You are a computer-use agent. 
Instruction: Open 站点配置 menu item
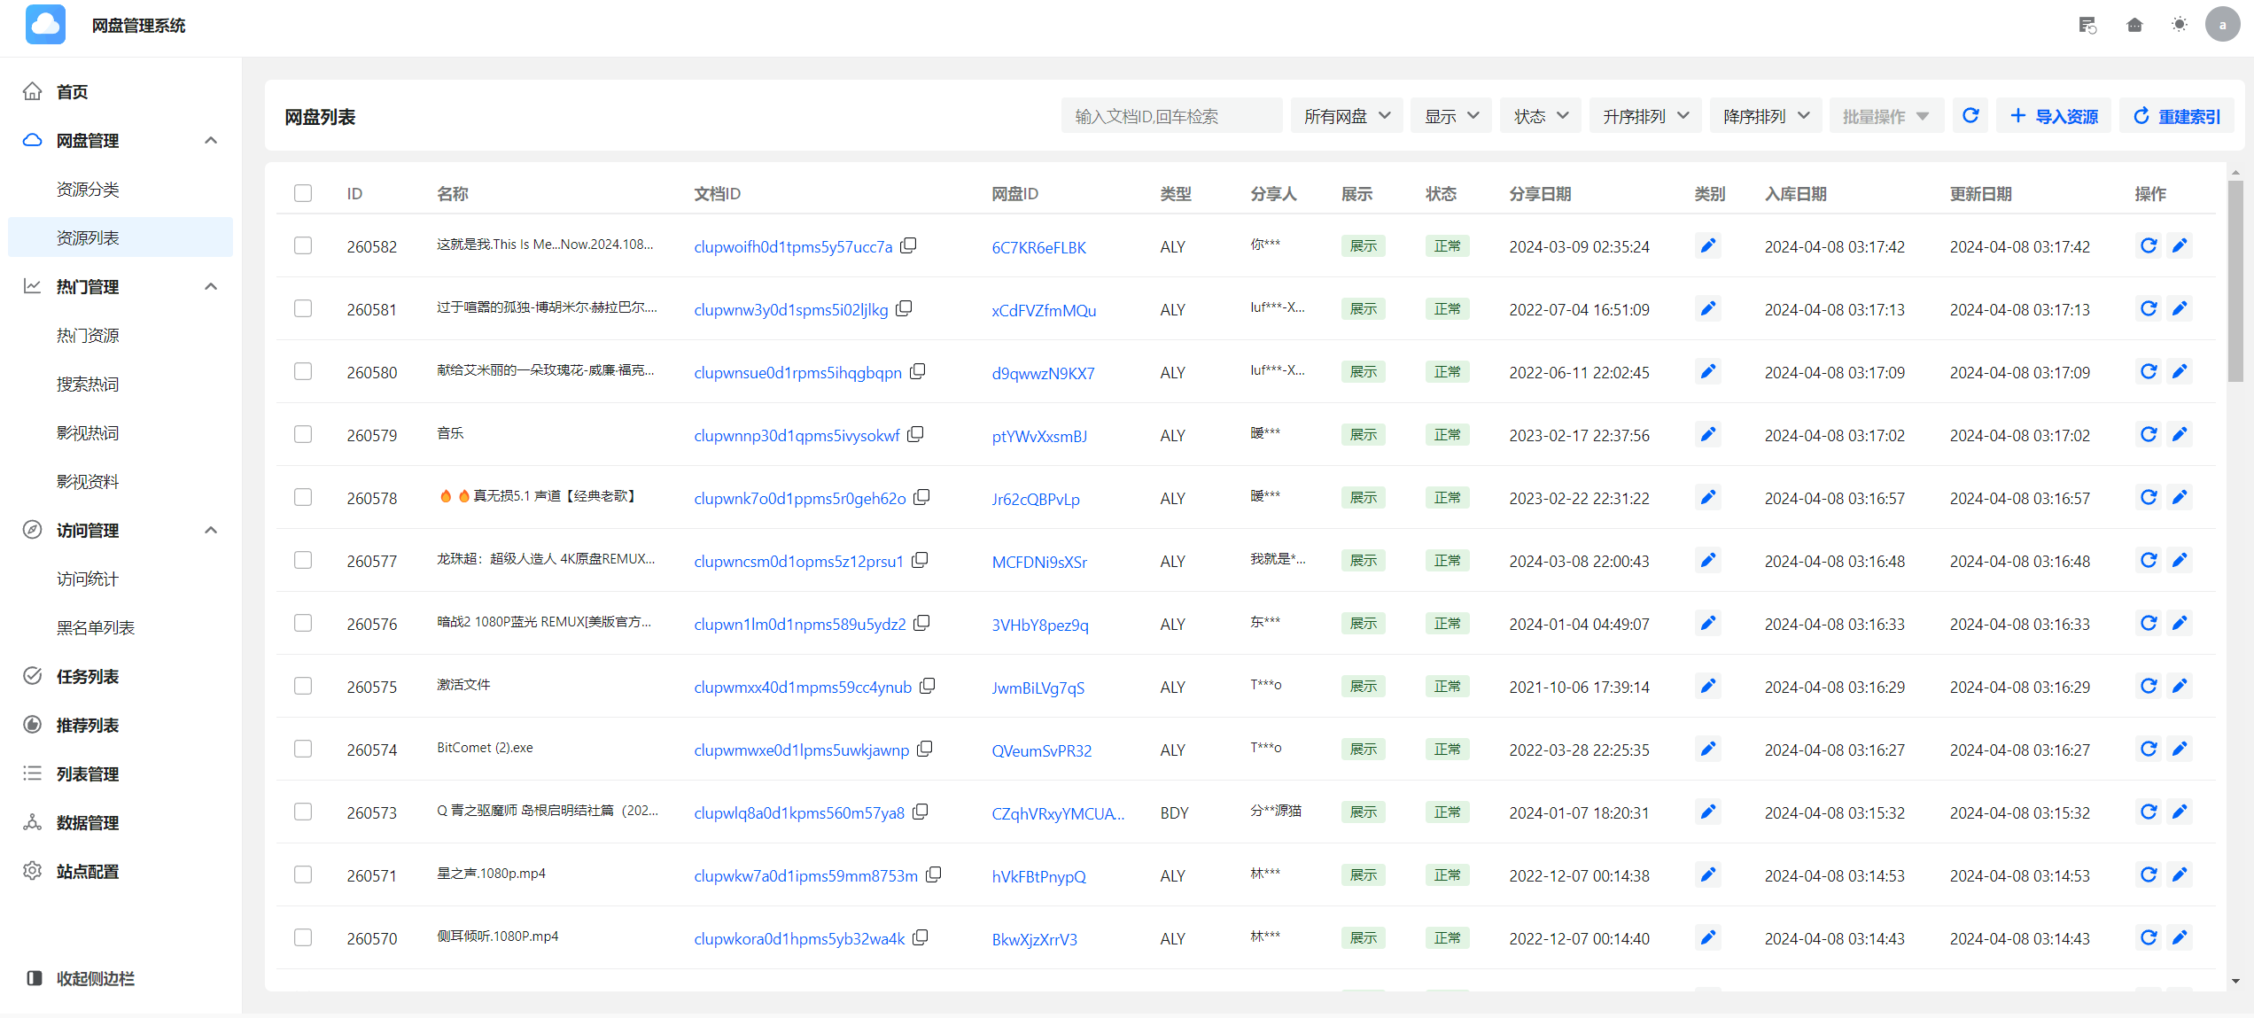(120, 871)
